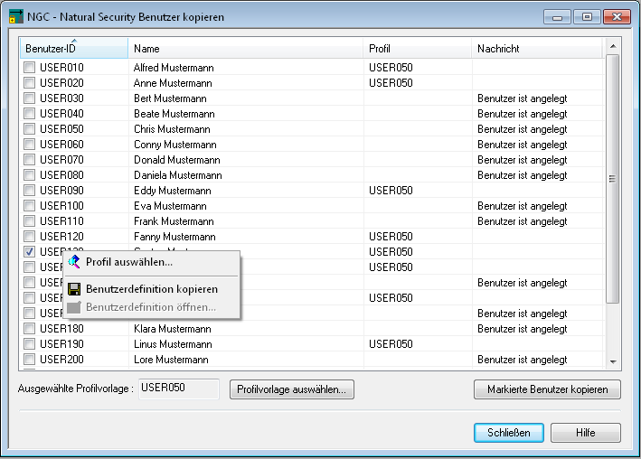This screenshot has height=459, width=641.
Task: Click the floppy disk icon for Benutzerdefinition kopieren
Action: 74,289
